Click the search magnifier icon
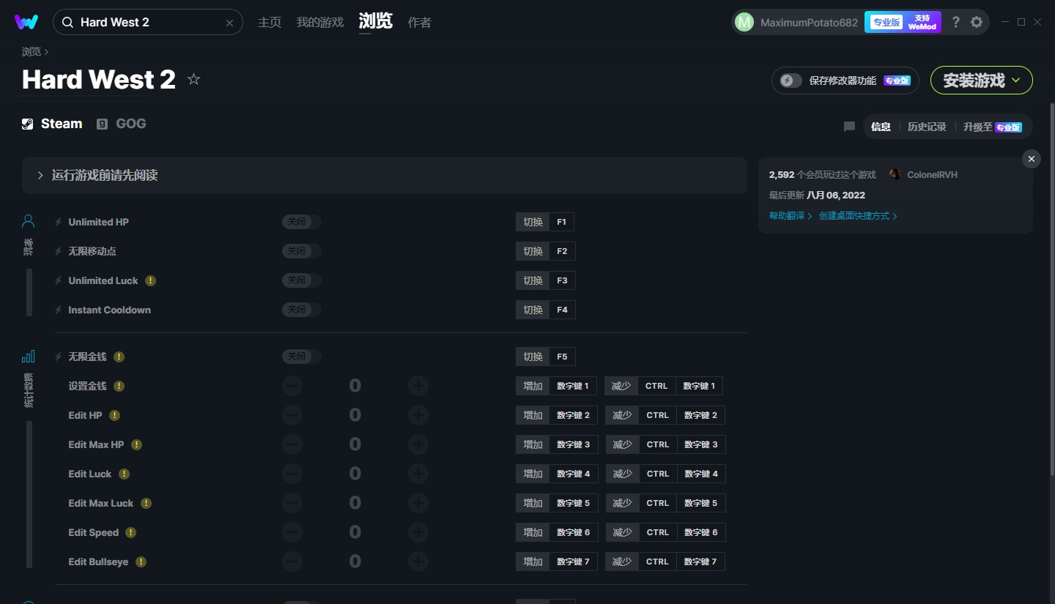Screen dimensions: 1055x604 coord(67,23)
